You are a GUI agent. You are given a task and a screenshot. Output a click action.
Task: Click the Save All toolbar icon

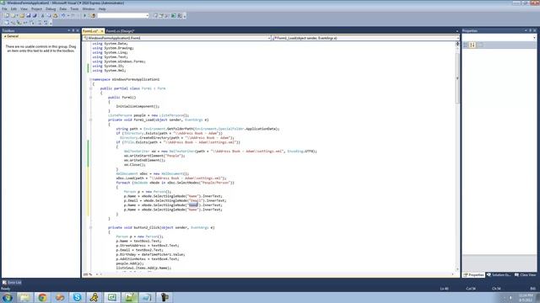(x=35, y=15)
